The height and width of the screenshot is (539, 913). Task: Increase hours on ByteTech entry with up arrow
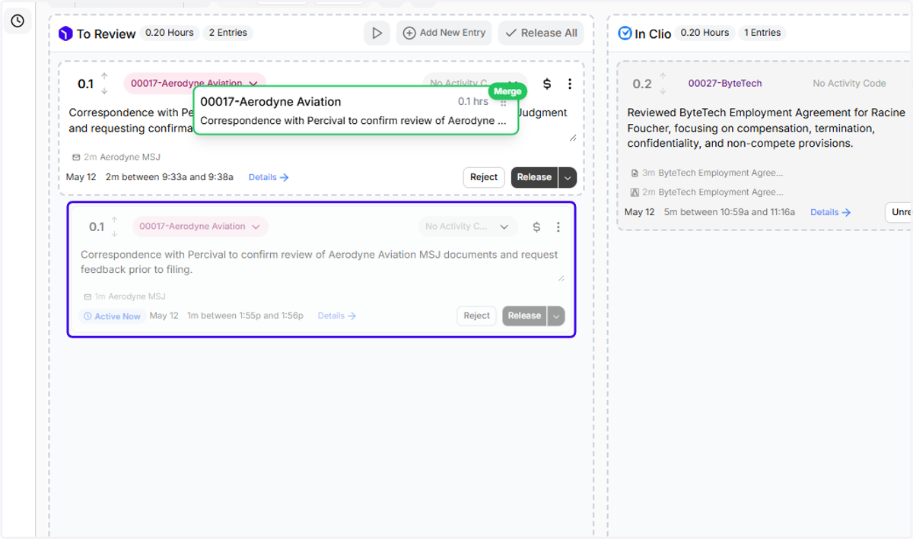click(663, 77)
